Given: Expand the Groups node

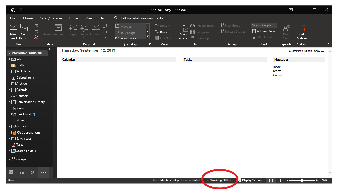Looking at the screenshot, I should tap(10, 159).
